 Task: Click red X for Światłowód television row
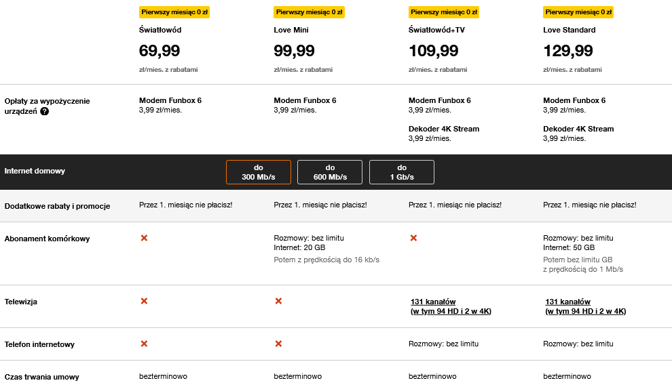144,301
